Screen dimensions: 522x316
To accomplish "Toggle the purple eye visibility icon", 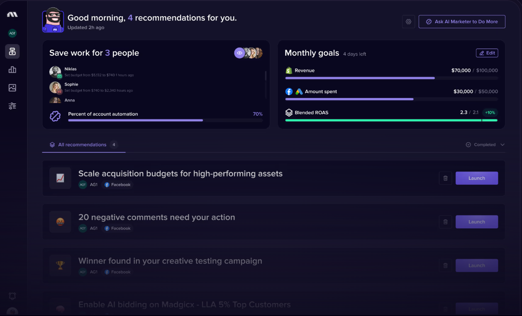I will tap(239, 53).
